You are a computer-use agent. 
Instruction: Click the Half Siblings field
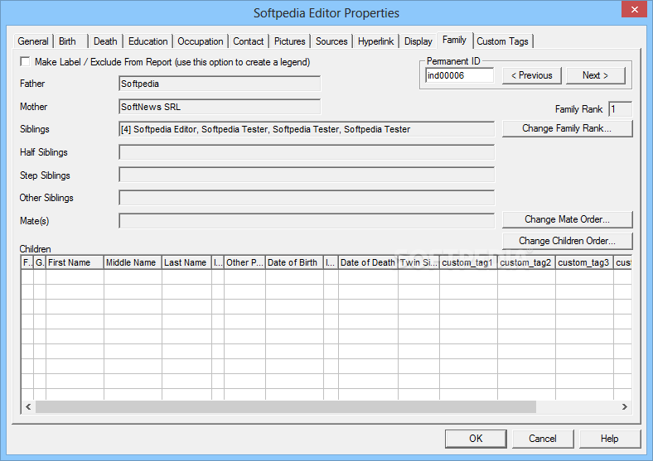[307, 152]
